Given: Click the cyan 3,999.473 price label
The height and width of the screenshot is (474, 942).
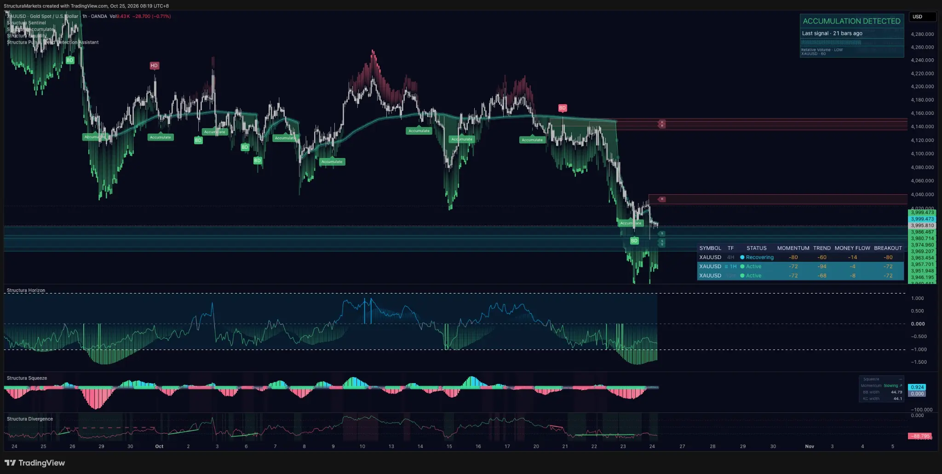Looking at the screenshot, I should [x=922, y=219].
